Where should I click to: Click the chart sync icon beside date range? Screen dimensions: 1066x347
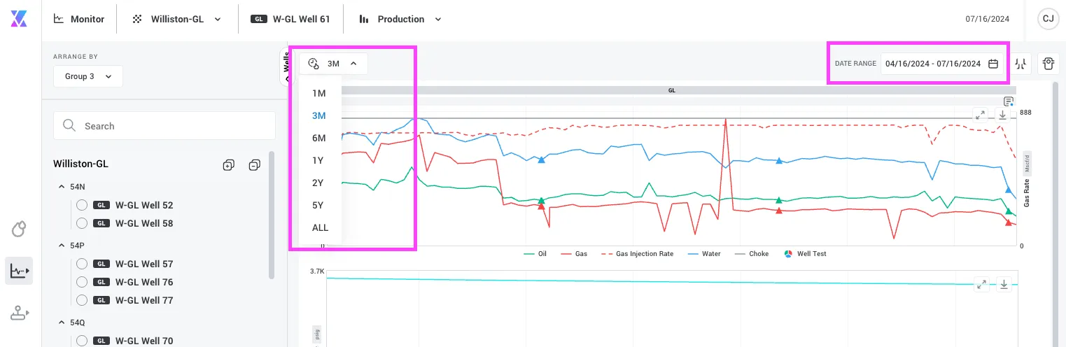[1021, 64]
